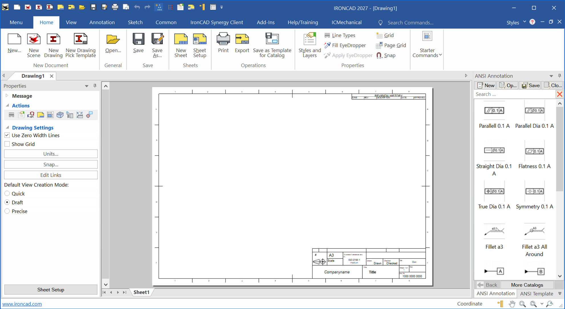The image size is (565, 309).
Task: Select the Fill EyeDropper tool
Action: (345, 45)
